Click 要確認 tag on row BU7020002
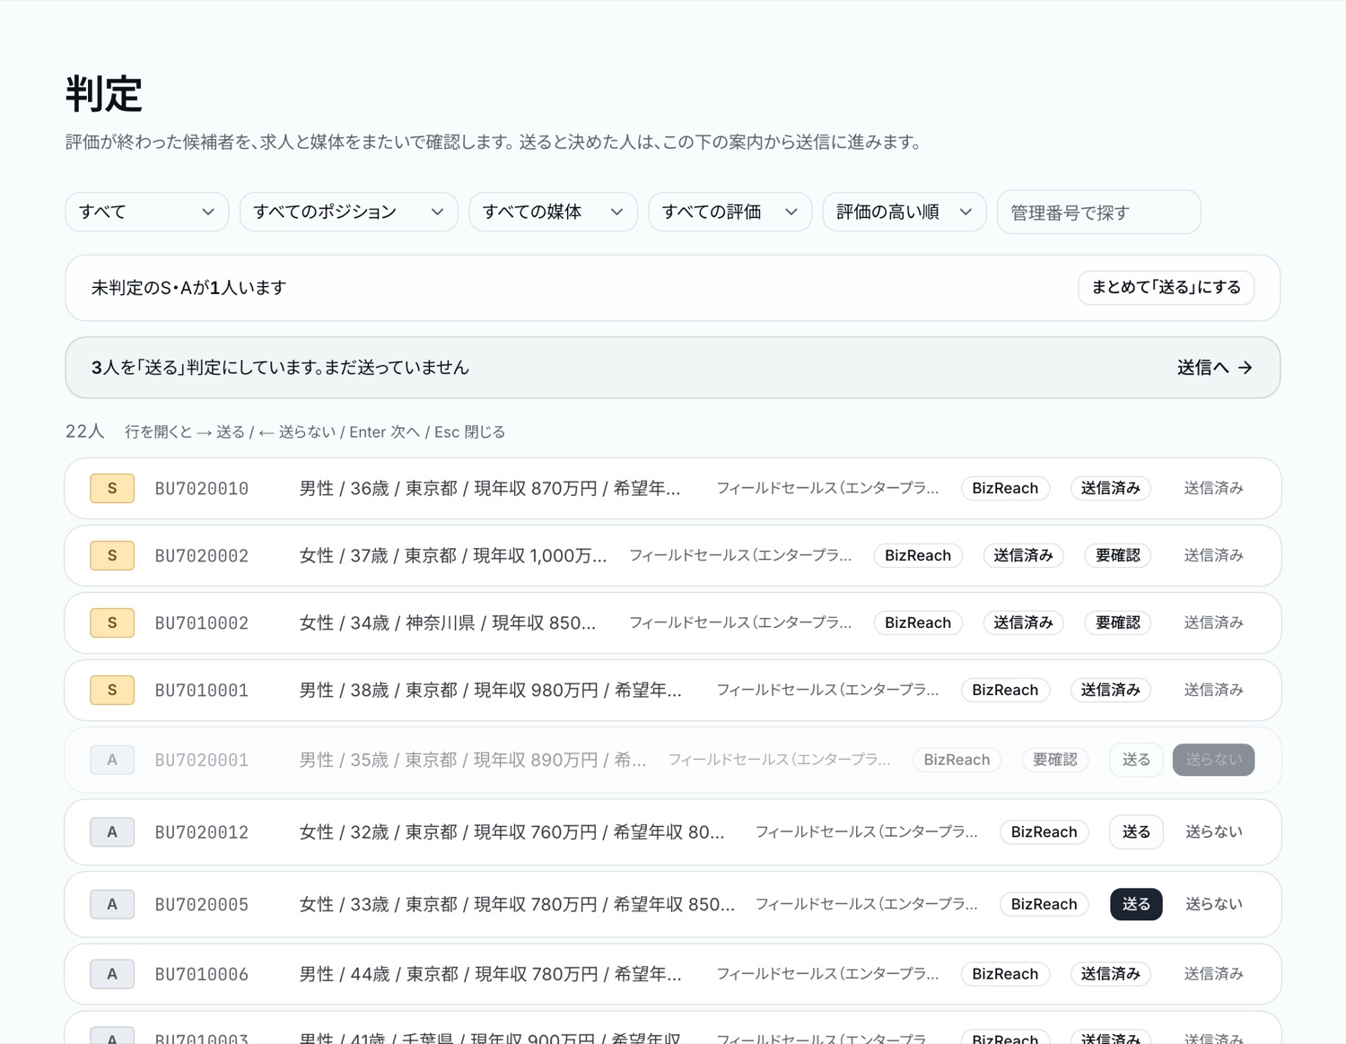Image resolution: width=1346 pixels, height=1044 pixels. (1117, 555)
